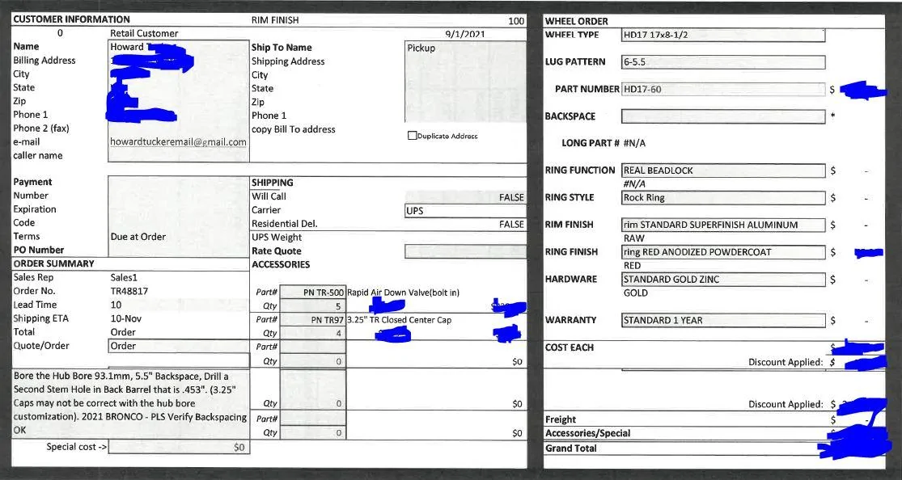Viewport: 902px width, 480px height.
Task: Click part number cell PN TR-500
Action: pyautogui.click(x=313, y=293)
